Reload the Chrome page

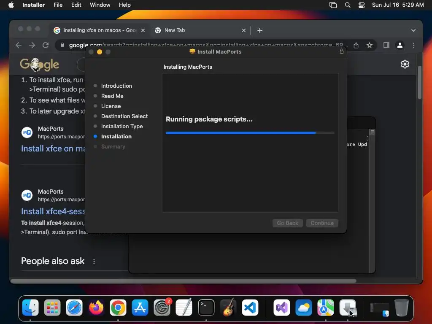[46, 45]
